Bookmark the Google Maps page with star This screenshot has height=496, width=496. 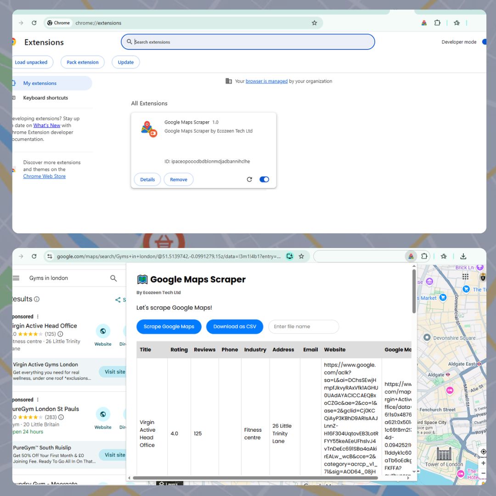point(301,256)
